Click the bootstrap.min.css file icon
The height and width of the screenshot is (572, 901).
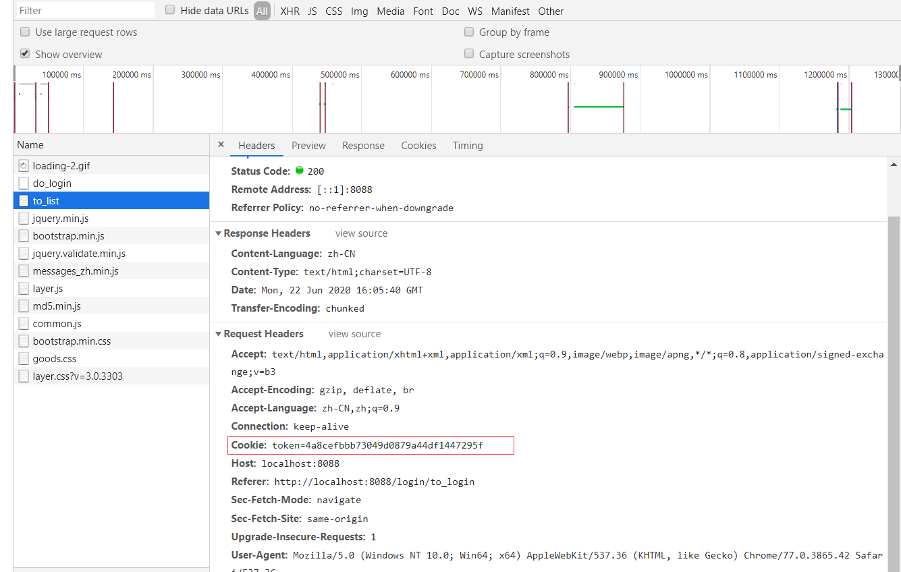[x=24, y=341]
